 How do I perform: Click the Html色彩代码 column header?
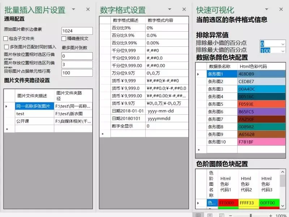[x=262, y=66]
